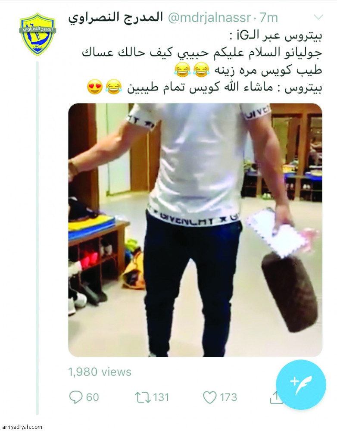Play the embedded locker room video
This screenshot has width=337, height=431.
pyautogui.click(x=195, y=230)
